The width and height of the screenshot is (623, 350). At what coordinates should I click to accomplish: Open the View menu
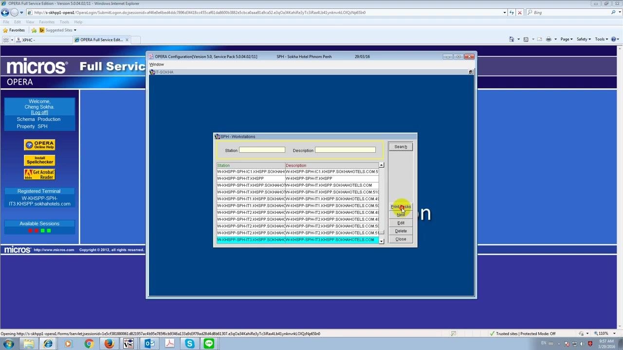tap(30, 22)
